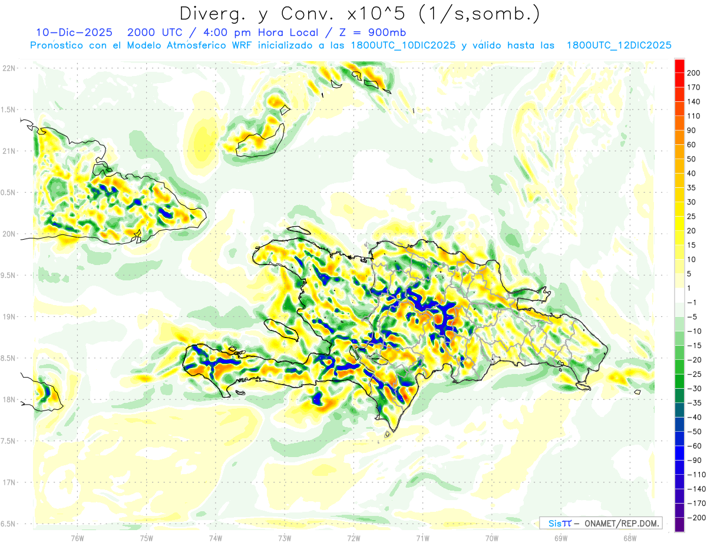This screenshot has width=707, height=546.
Task: Click the '74W' longitude label
Action: 216,538
